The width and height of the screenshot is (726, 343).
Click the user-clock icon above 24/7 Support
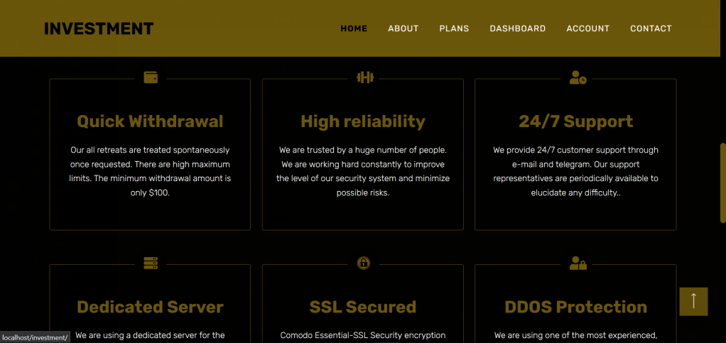pyautogui.click(x=578, y=77)
